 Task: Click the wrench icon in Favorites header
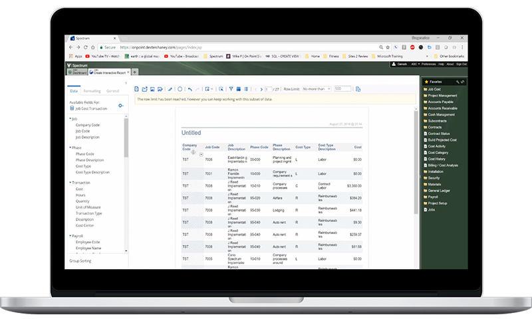click(458, 82)
